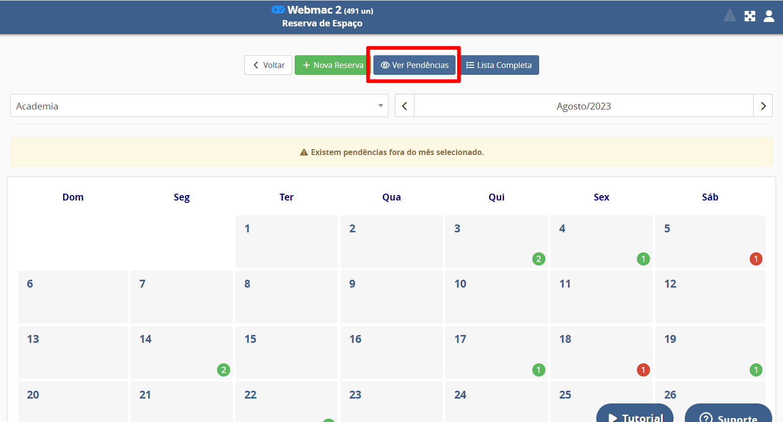Image resolution: width=783 pixels, height=422 pixels.
Task: Open the Suporte help button
Action: [x=728, y=416]
